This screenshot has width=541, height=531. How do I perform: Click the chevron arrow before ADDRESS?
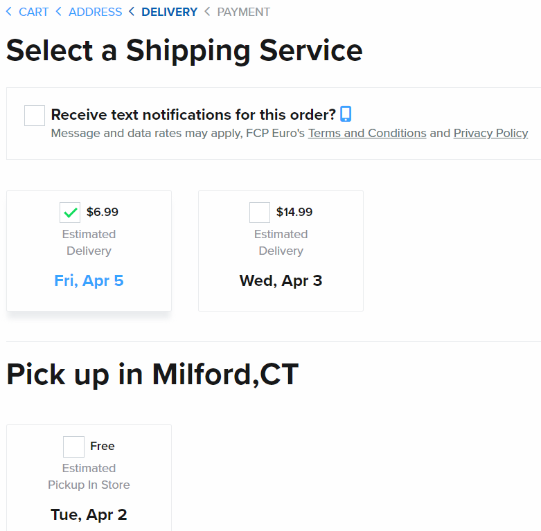coord(59,12)
